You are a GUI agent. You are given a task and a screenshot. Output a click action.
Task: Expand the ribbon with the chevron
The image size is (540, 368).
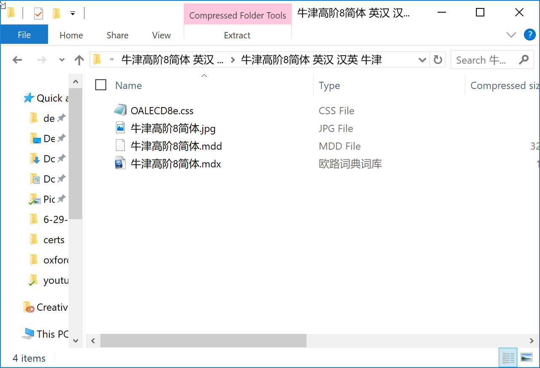click(511, 35)
